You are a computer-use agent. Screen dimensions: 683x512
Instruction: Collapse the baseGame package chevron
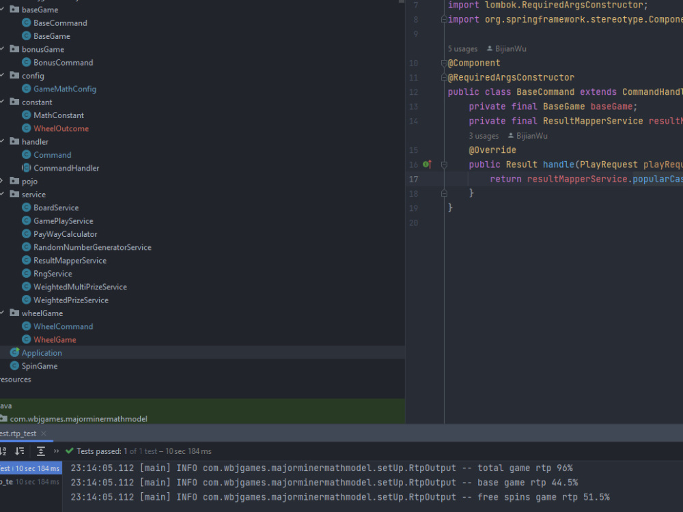[2, 9]
